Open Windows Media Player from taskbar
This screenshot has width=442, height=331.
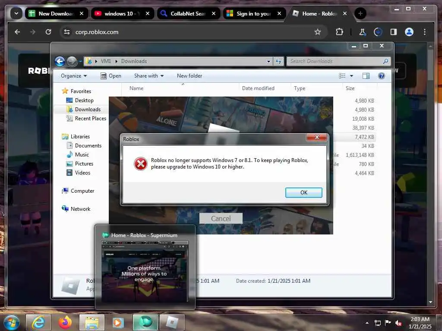pyautogui.click(x=118, y=322)
